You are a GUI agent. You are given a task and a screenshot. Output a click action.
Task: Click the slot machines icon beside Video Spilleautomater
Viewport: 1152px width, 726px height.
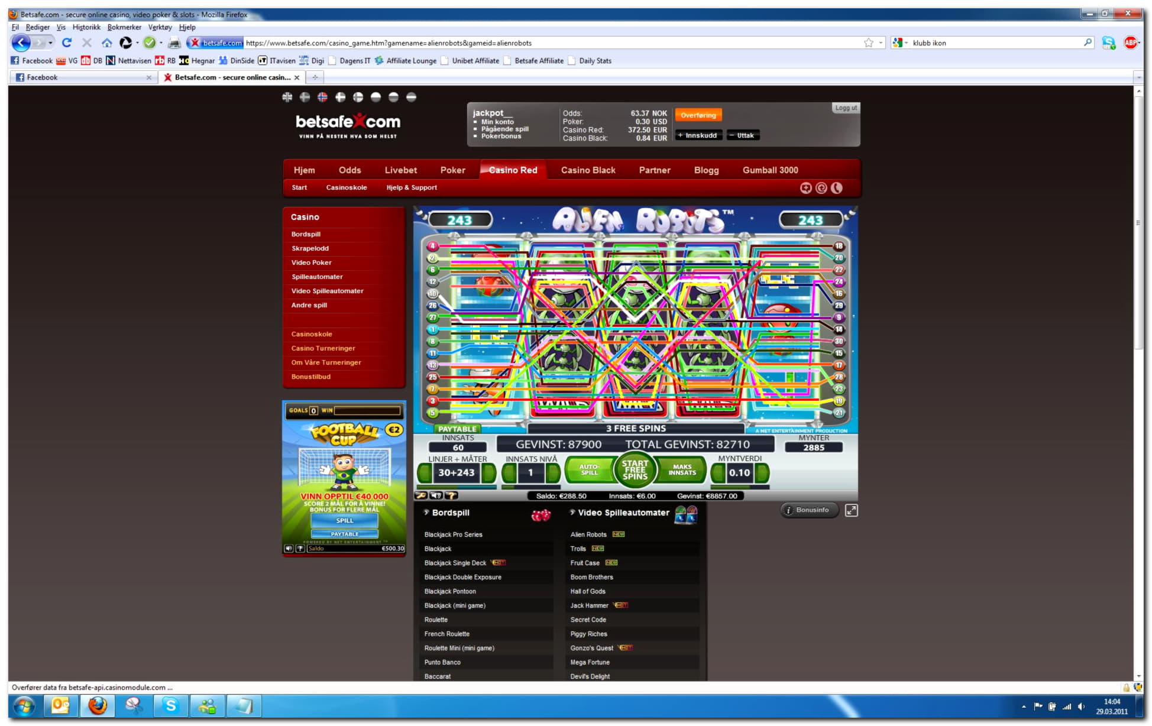686,514
